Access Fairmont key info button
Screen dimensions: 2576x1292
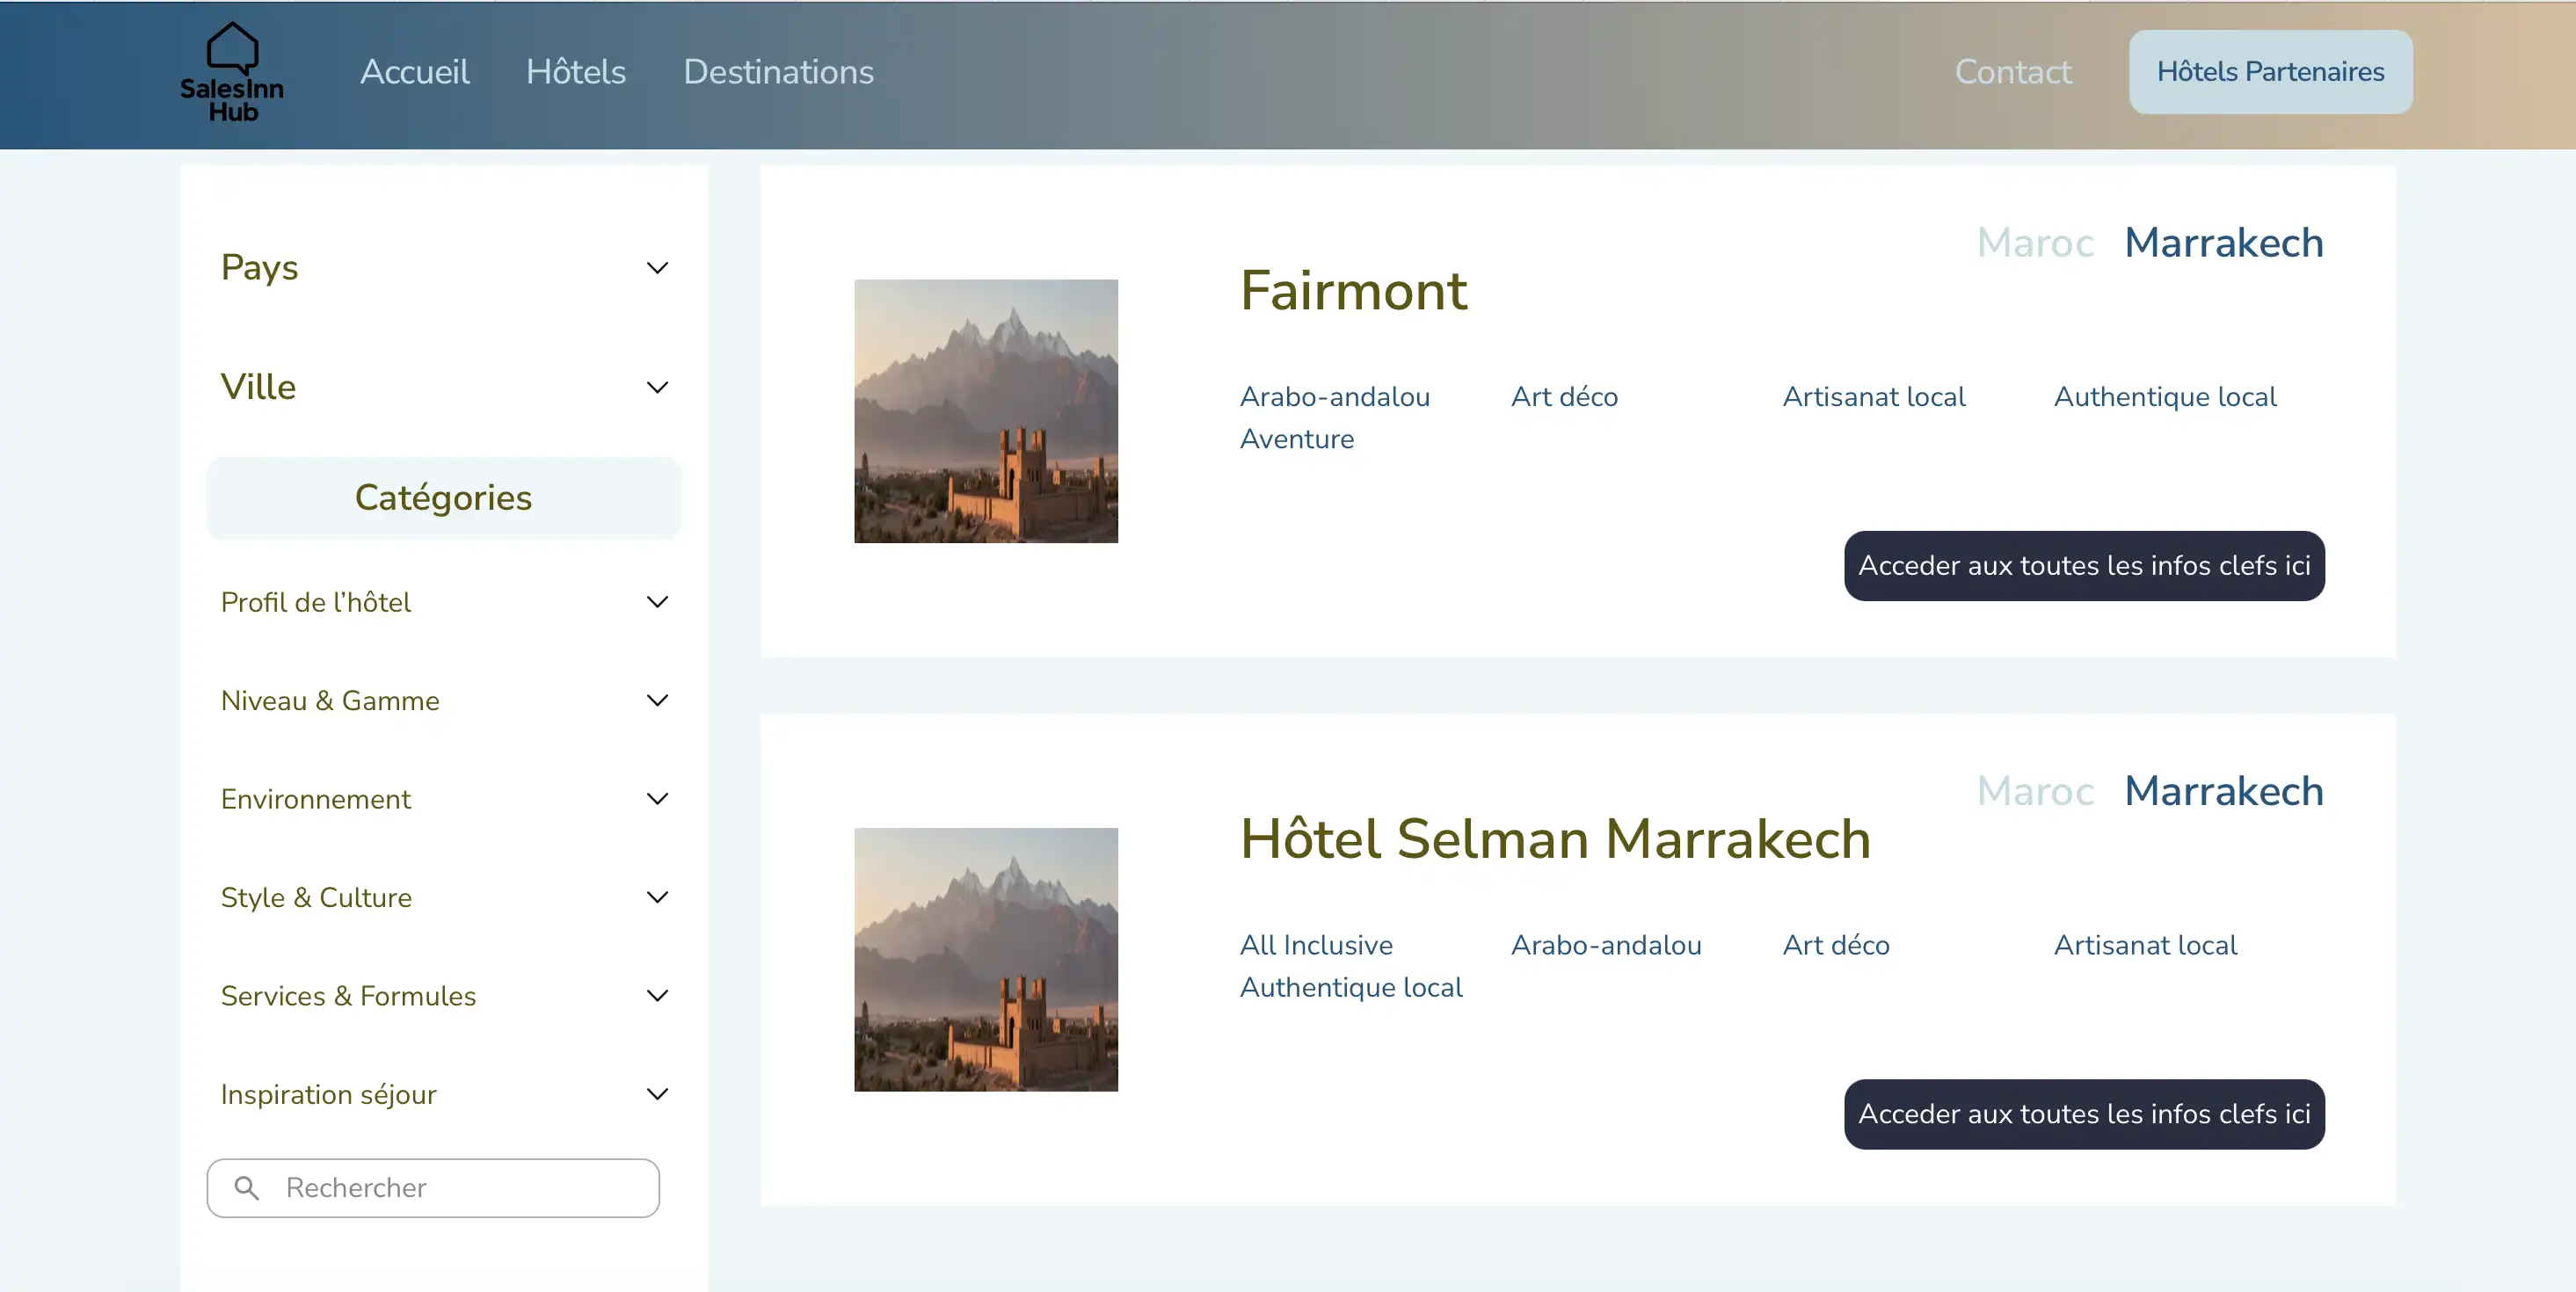pyautogui.click(x=2083, y=566)
